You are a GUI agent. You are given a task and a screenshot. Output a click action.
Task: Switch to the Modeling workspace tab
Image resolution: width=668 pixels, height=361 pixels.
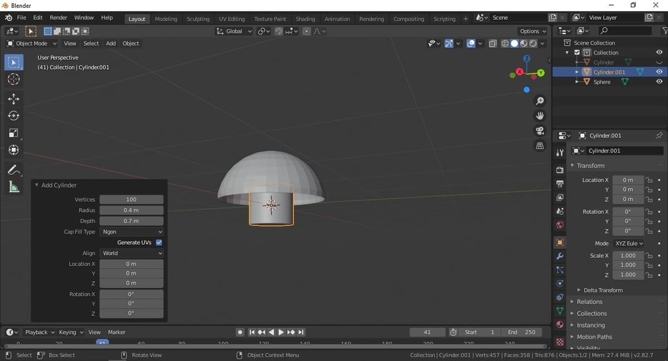[x=166, y=19]
